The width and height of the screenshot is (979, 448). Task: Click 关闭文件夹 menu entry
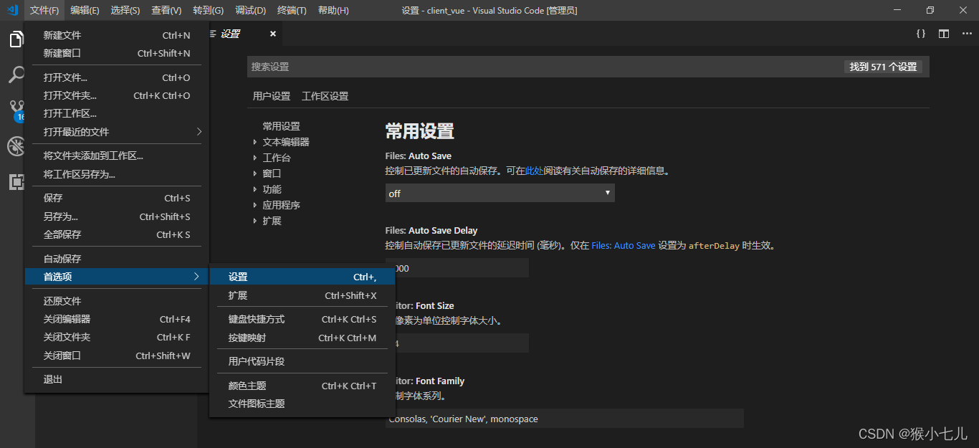[117, 337]
